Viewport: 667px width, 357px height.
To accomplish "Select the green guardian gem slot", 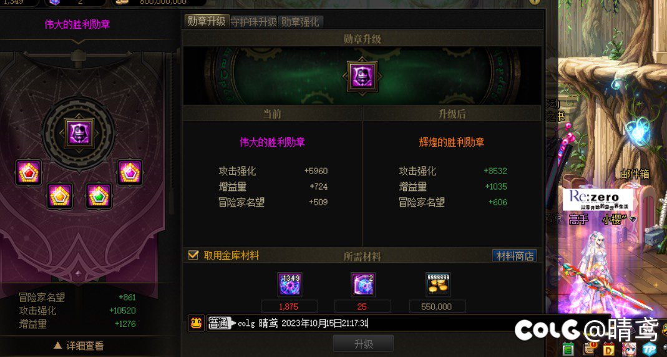I will [99, 196].
